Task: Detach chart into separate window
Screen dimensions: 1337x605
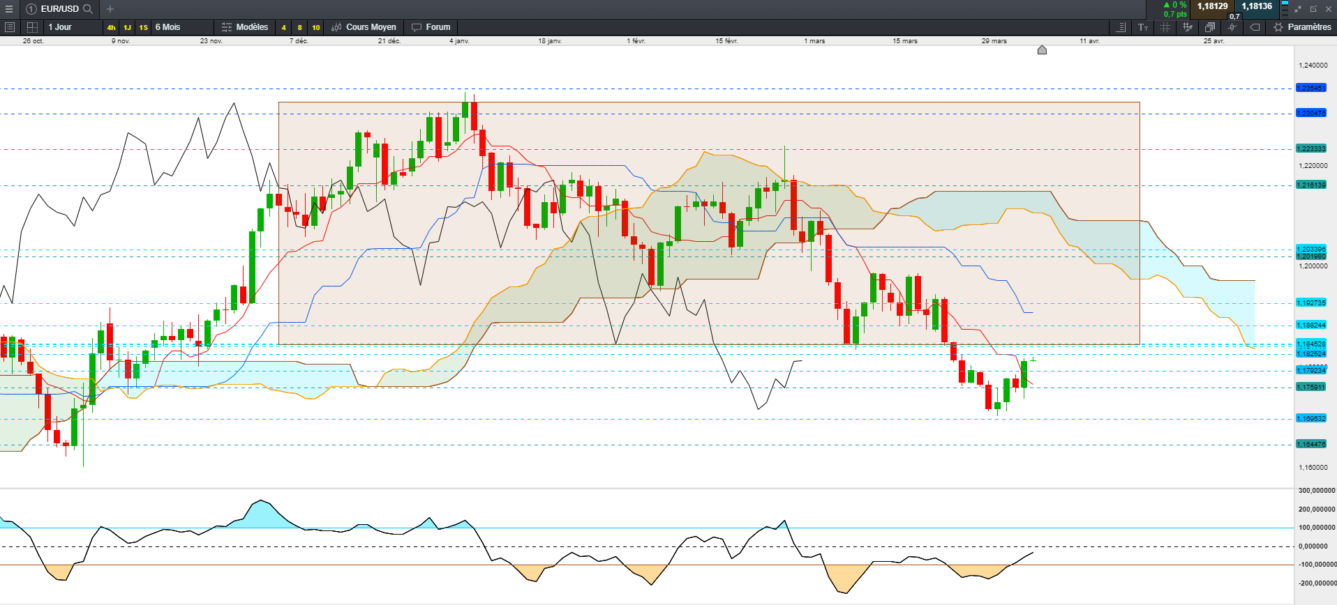Action: (x=1313, y=9)
